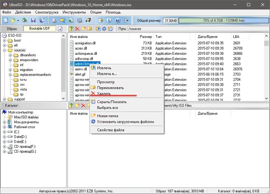
Task: Expand the (C:) drive node in catalog tree
Action: click(x=4, y=132)
